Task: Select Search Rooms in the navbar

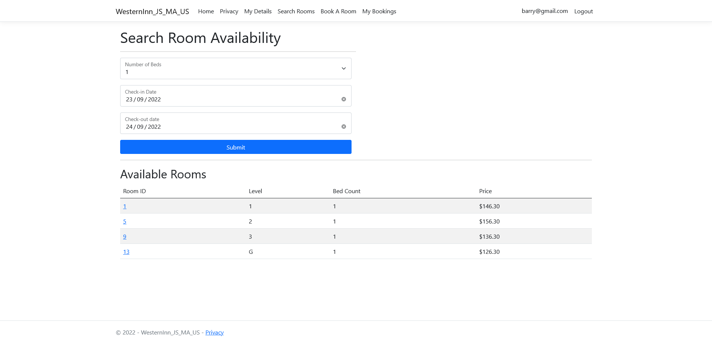Action: (x=296, y=11)
